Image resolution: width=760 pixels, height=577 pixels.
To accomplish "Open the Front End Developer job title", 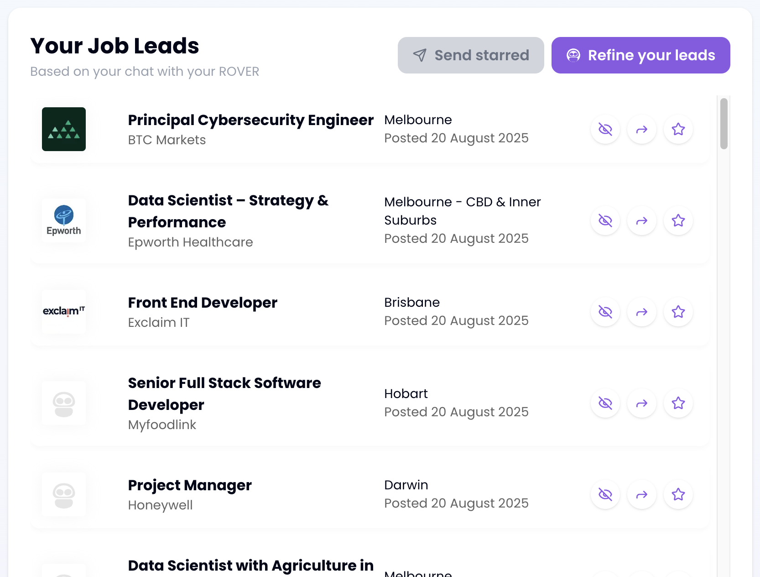I will click(x=203, y=303).
